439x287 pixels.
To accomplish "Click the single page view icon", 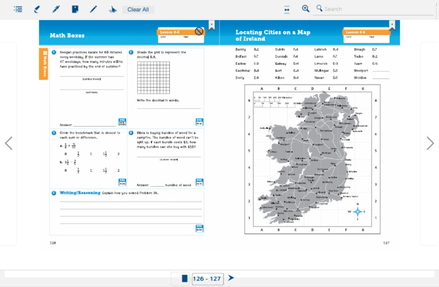I will click(185, 278).
